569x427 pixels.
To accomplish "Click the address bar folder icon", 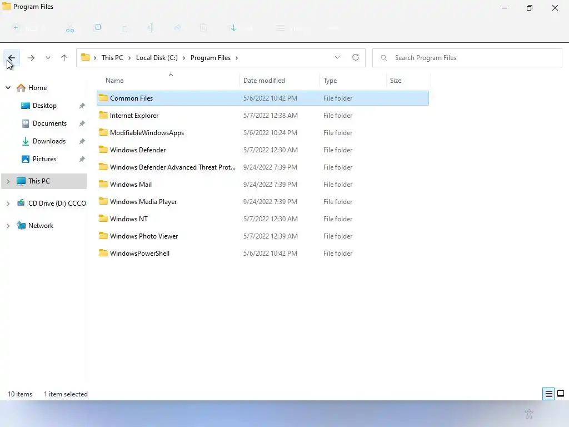I will pos(85,57).
